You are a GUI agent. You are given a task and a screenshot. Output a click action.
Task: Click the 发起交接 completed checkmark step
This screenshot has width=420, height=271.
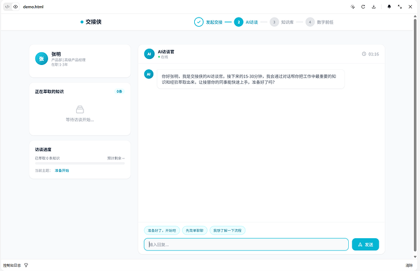(199, 22)
